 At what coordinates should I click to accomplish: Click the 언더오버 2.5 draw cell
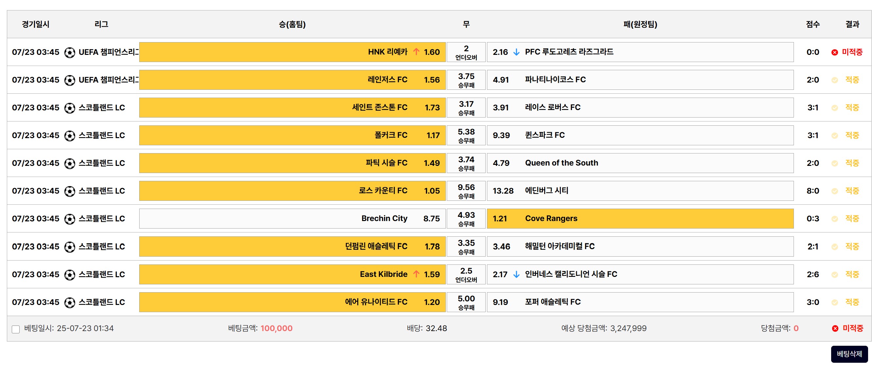tap(466, 274)
